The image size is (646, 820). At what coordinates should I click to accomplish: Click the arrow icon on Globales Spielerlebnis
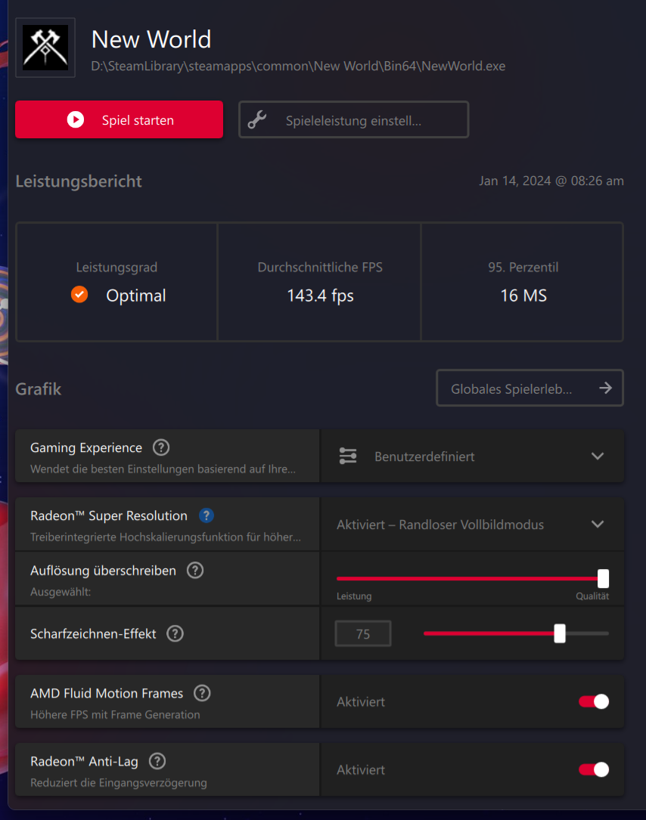click(605, 387)
